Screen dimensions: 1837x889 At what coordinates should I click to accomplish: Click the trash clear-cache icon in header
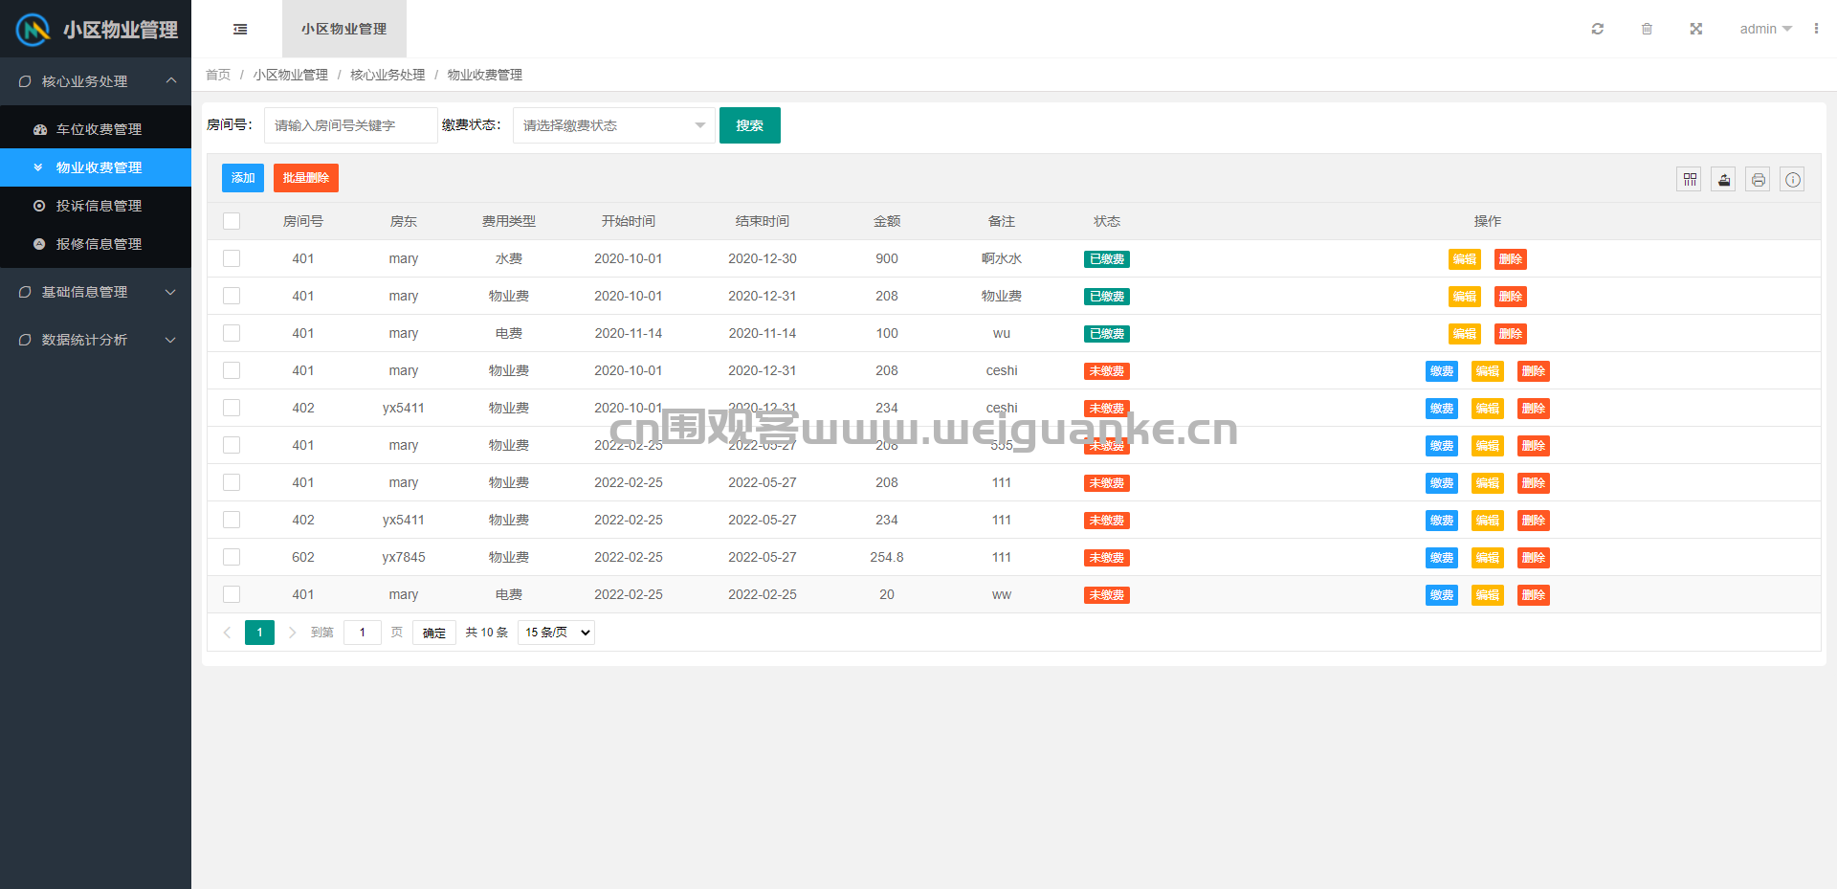coord(1647,29)
